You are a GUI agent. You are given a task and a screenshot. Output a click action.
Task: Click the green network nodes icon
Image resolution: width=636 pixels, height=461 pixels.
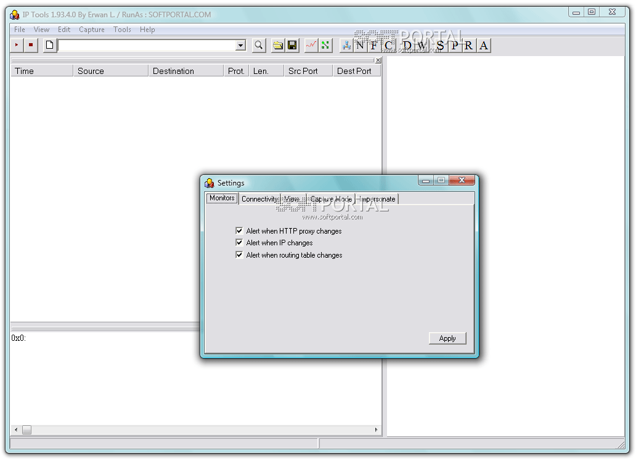click(325, 45)
